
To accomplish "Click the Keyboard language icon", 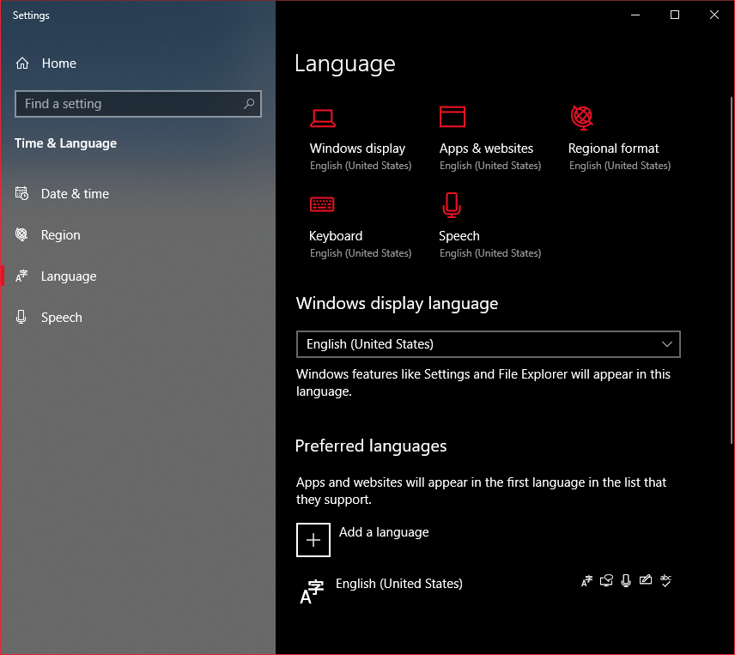I will (x=322, y=204).
